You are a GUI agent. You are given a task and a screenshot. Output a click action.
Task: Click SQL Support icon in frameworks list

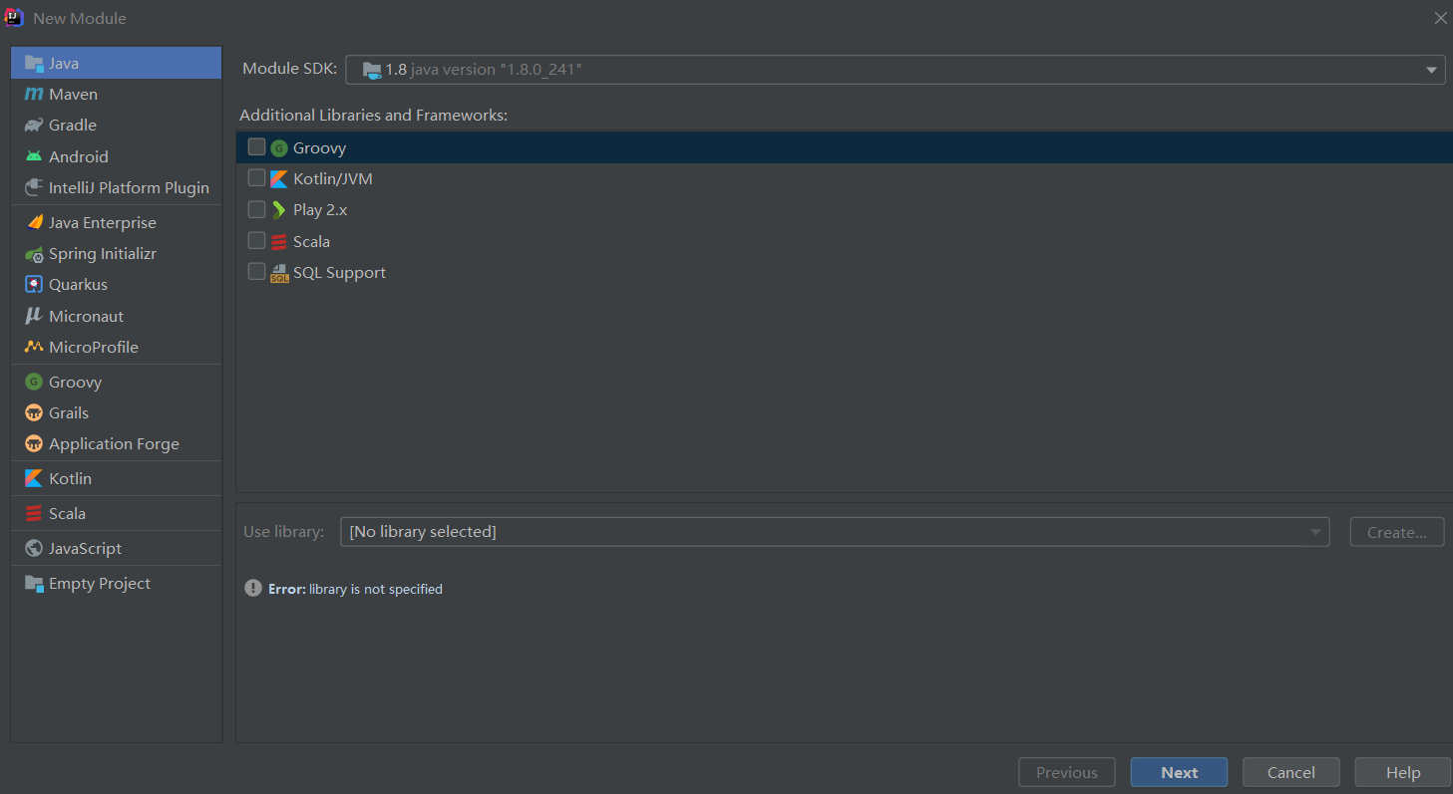279,273
